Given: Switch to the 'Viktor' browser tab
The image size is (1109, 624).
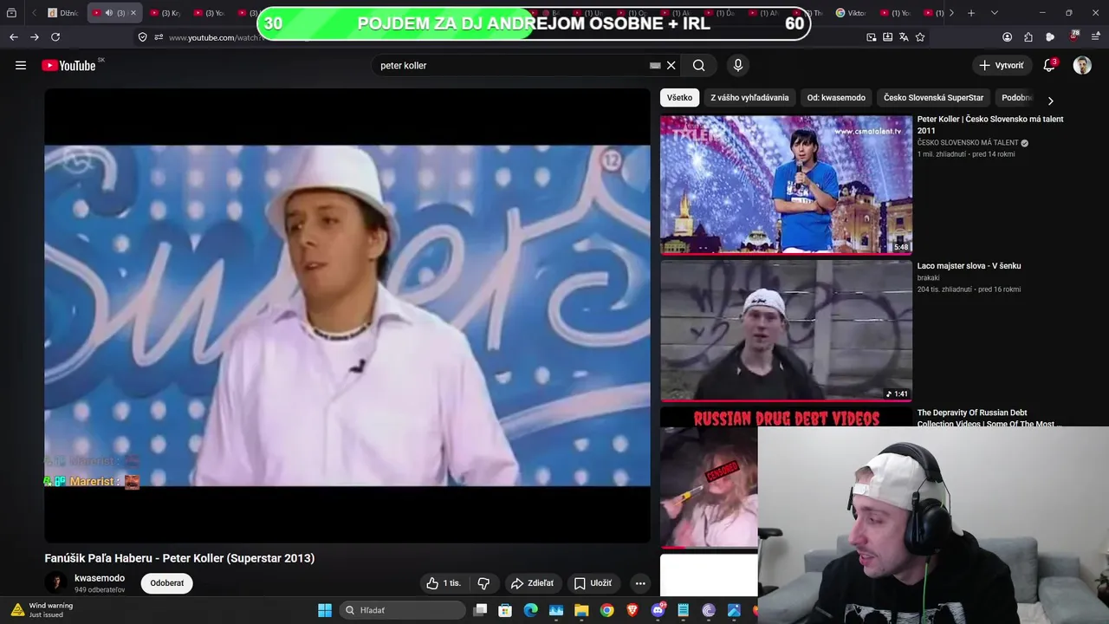Looking at the screenshot, I should point(852,13).
